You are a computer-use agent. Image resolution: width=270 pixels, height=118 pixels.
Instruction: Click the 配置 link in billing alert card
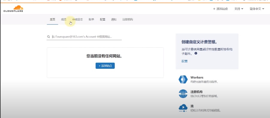(x=184, y=61)
